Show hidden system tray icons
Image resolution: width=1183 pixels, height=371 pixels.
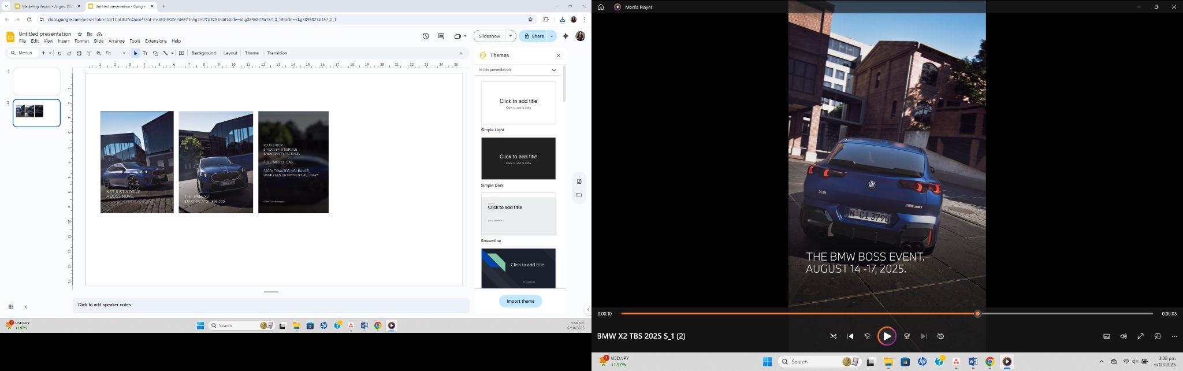[x=1101, y=362]
